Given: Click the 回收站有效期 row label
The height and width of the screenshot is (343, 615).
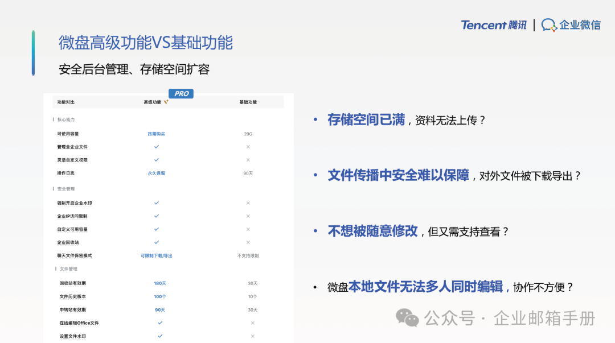Looking at the screenshot, I should pos(72,283).
